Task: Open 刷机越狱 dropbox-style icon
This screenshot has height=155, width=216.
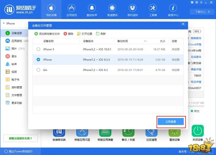Action: coord(132,8)
